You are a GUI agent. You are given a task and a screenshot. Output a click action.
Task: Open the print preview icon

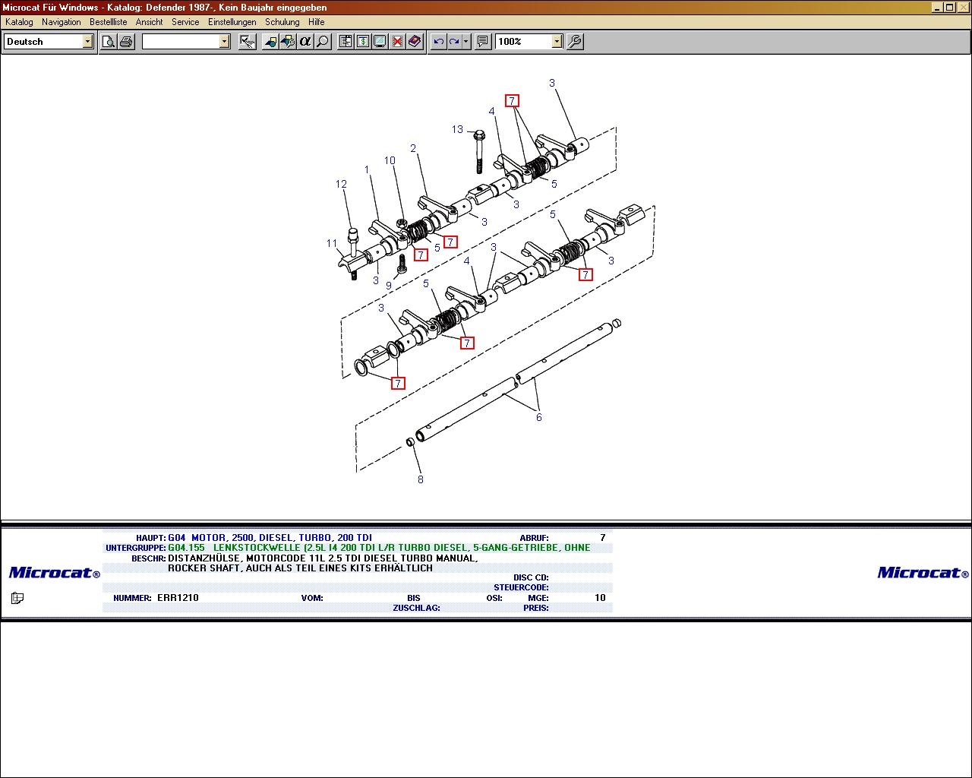pos(109,41)
